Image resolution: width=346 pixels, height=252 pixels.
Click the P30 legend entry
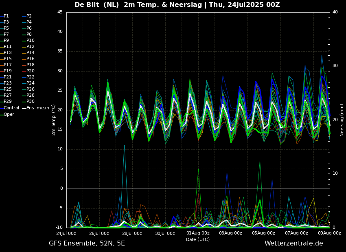[30, 102]
